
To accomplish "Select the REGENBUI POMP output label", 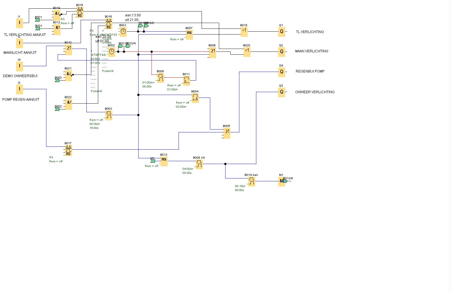I will (310, 71).
